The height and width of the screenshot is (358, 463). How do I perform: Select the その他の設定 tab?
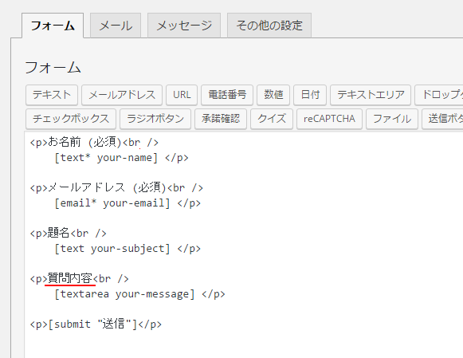click(x=269, y=26)
